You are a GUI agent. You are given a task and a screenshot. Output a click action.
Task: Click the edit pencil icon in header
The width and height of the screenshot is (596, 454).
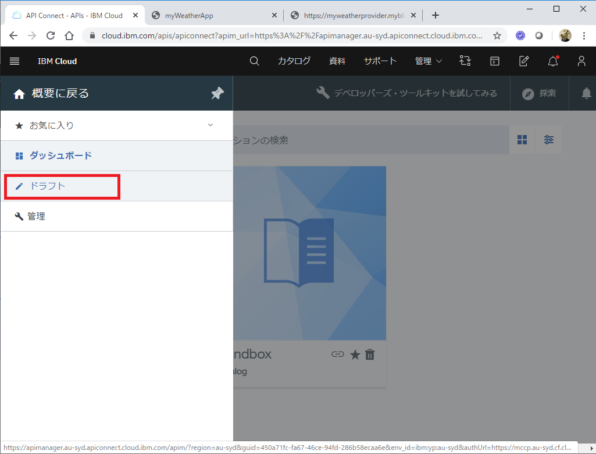pos(524,61)
